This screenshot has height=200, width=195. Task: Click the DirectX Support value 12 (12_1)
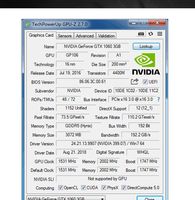coord(144,108)
